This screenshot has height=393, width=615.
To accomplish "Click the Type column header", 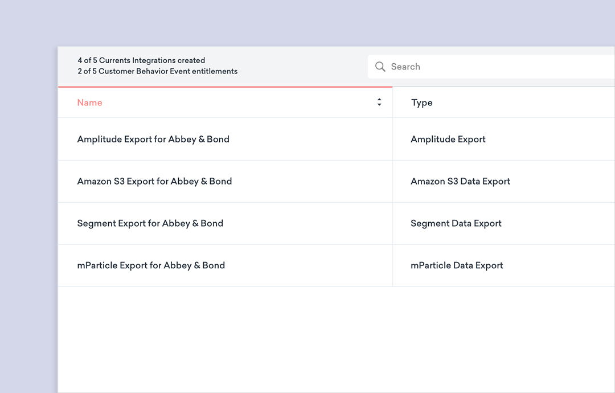I will (422, 103).
